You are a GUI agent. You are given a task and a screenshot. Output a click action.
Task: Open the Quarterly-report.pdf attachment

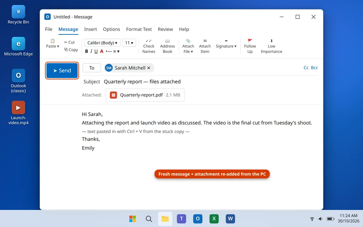pyautogui.click(x=145, y=95)
